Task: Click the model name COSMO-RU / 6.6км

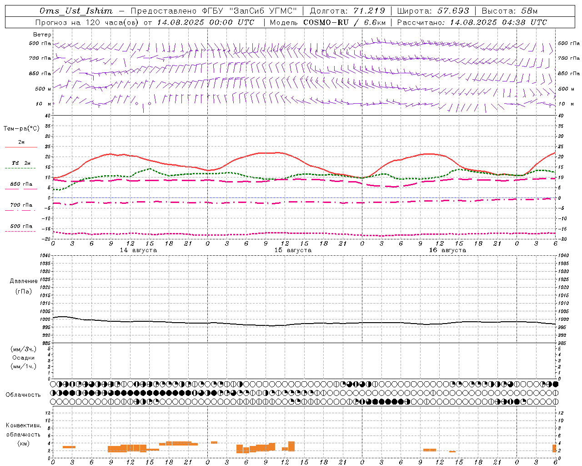Action: point(345,22)
